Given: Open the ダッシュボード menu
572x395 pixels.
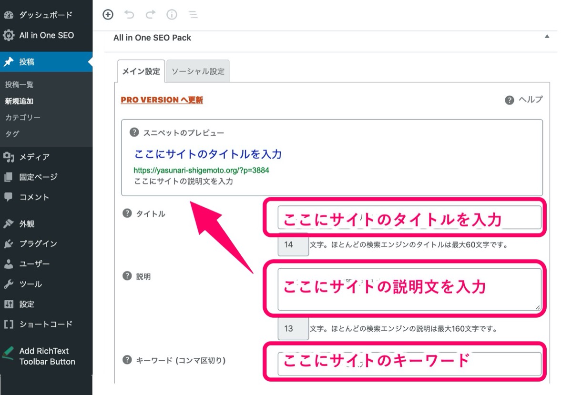Looking at the screenshot, I should (x=46, y=15).
